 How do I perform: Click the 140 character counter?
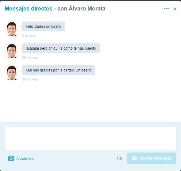(x=120, y=158)
